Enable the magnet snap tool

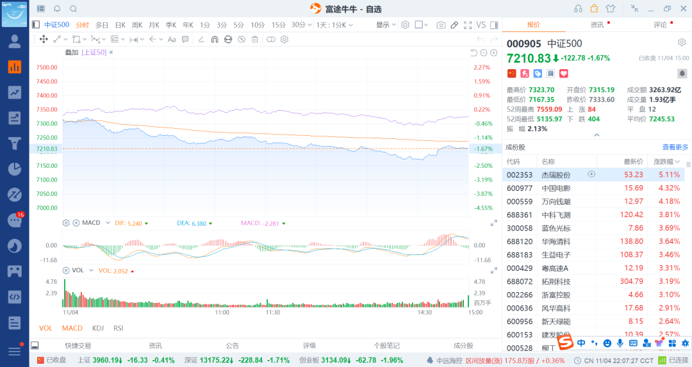tap(215, 39)
